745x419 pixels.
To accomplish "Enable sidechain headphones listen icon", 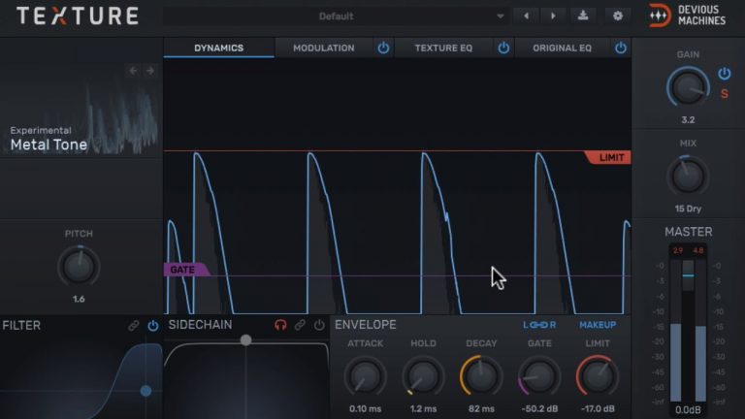I will click(x=281, y=325).
